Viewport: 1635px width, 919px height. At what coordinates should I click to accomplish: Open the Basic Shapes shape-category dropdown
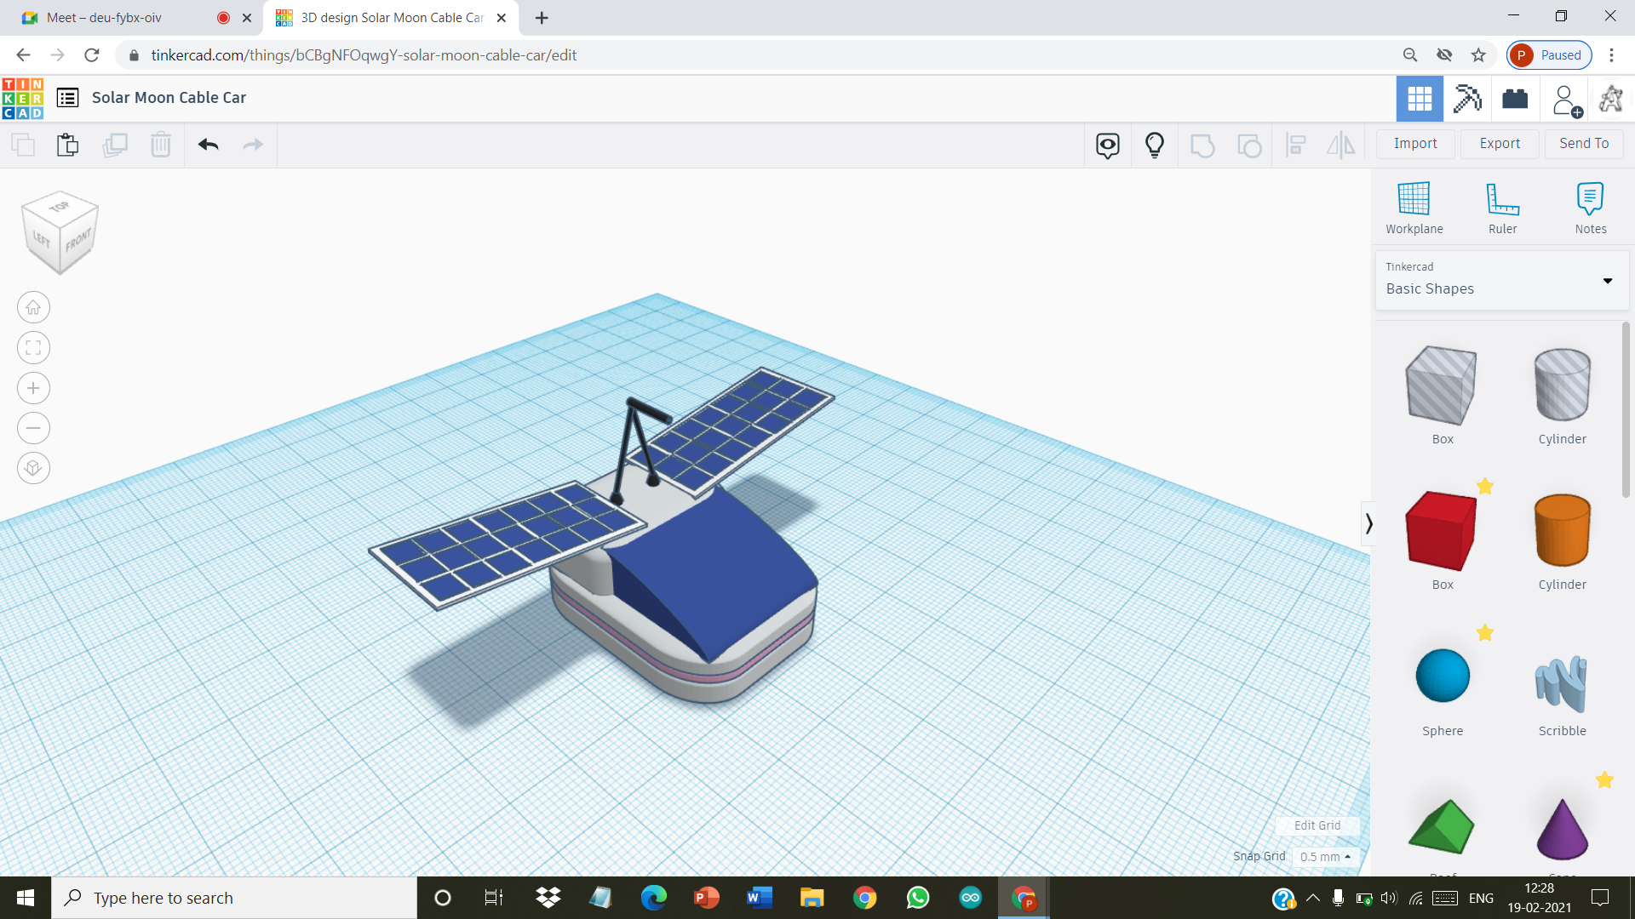coord(1608,281)
